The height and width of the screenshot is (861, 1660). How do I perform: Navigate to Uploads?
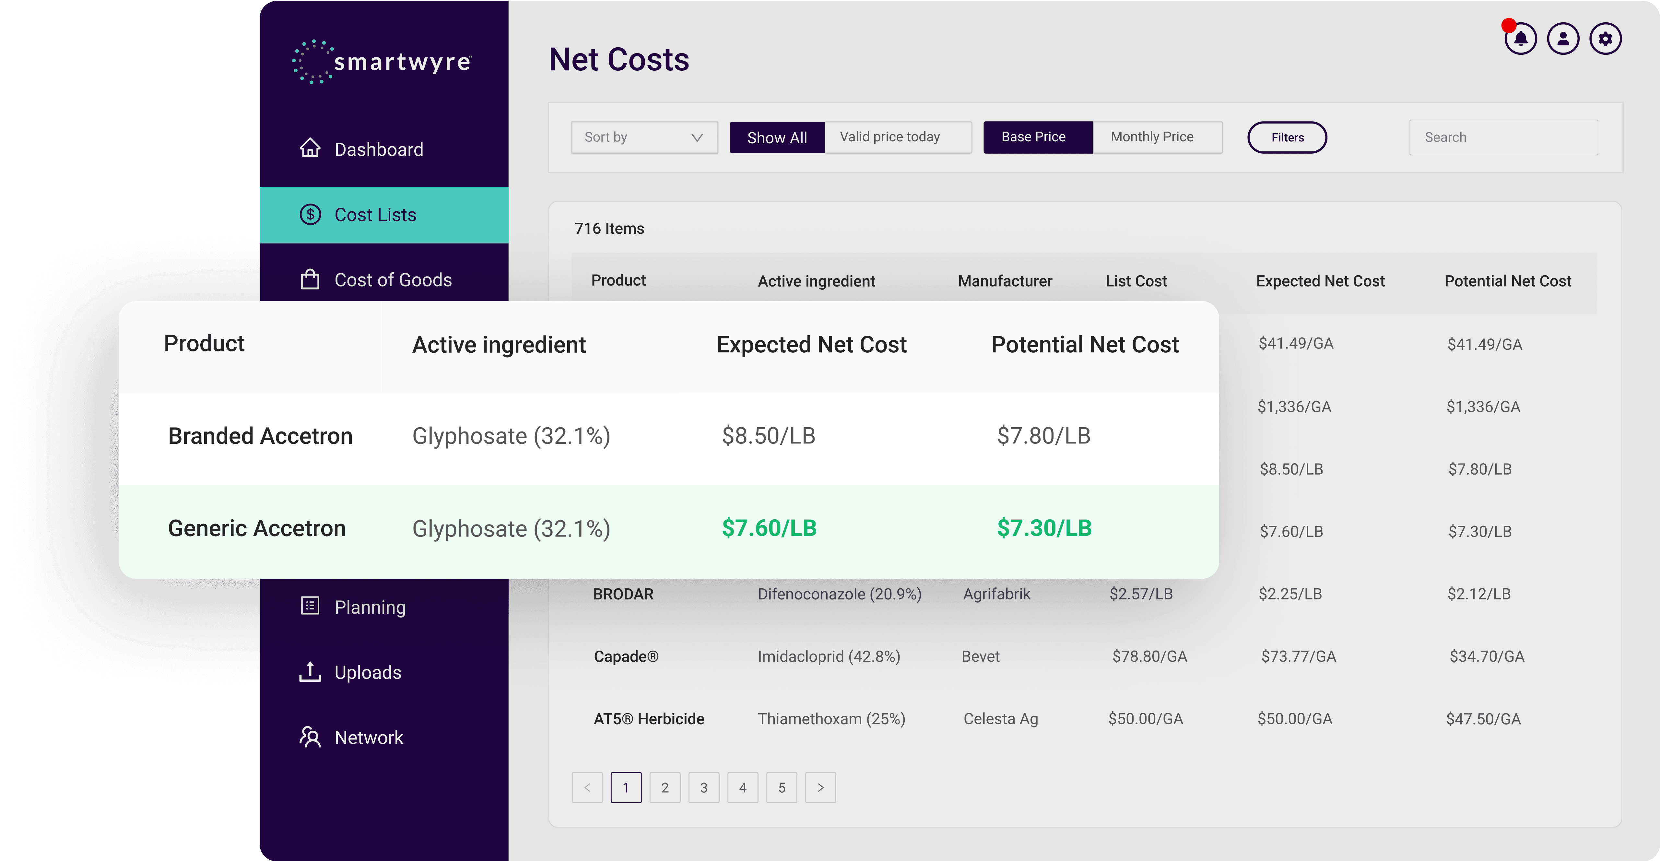click(384, 672)
